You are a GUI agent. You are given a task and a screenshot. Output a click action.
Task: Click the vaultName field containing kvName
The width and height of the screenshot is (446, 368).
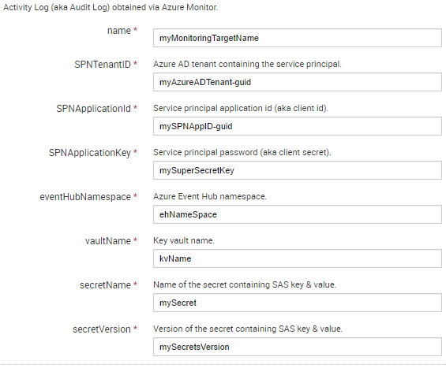pos(298,258)
